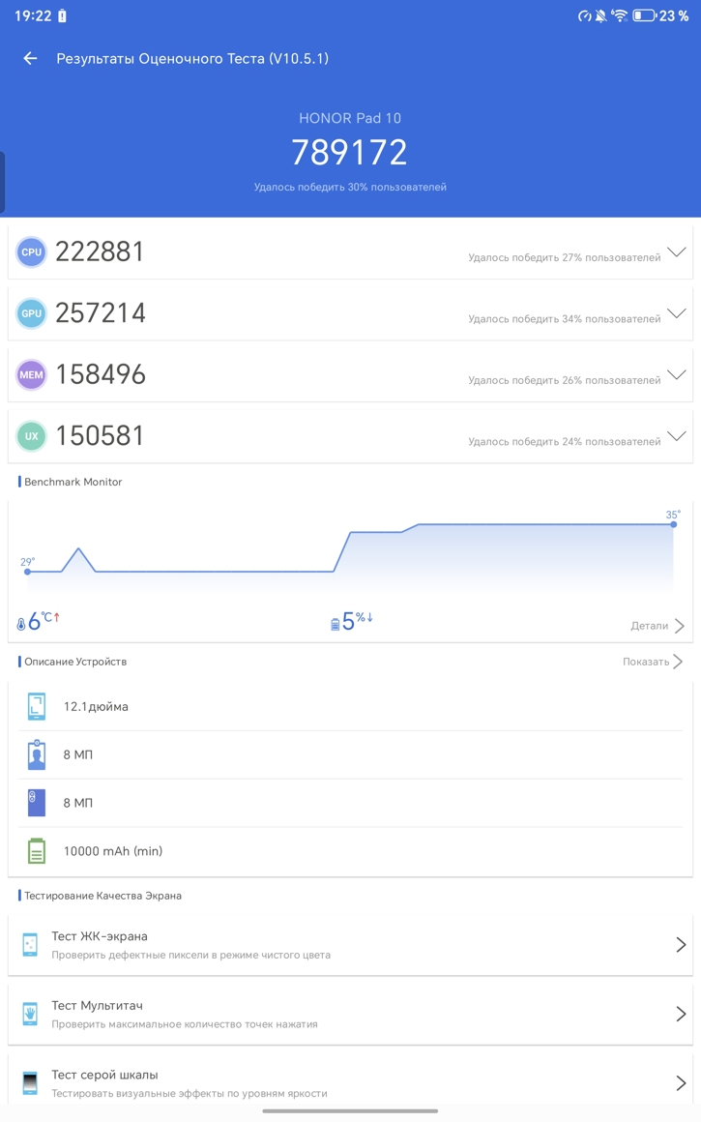701x1122 pixels.
Task: Click the temperature graph end point
Action: pos(674,524)
